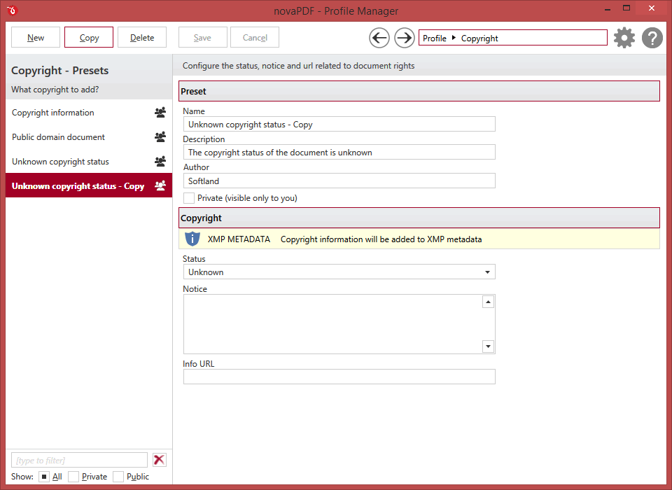Screen dimensions: 672x490
Task: Open settings via the gear icon
Action: [624, 38]
